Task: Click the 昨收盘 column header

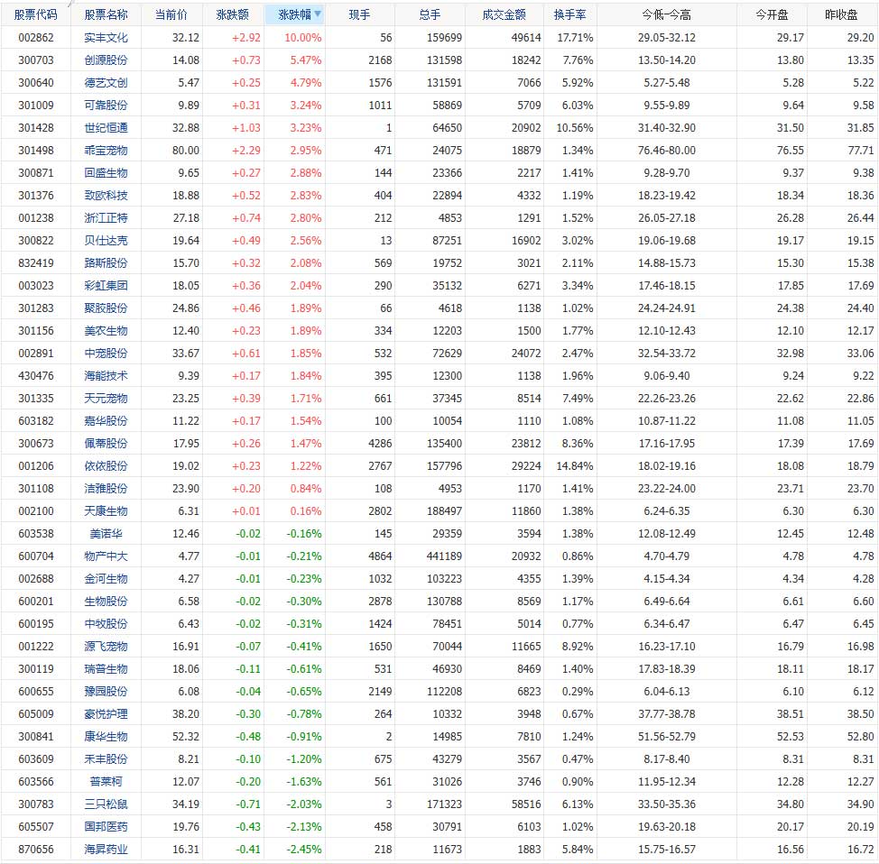Action: [x=842, y=14]
